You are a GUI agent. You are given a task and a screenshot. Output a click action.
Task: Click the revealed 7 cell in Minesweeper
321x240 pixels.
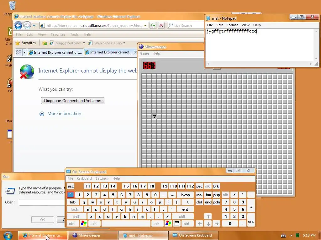click(x=154, y=117)
